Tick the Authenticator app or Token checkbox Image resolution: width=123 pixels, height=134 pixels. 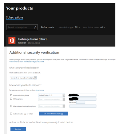point(11,114)
